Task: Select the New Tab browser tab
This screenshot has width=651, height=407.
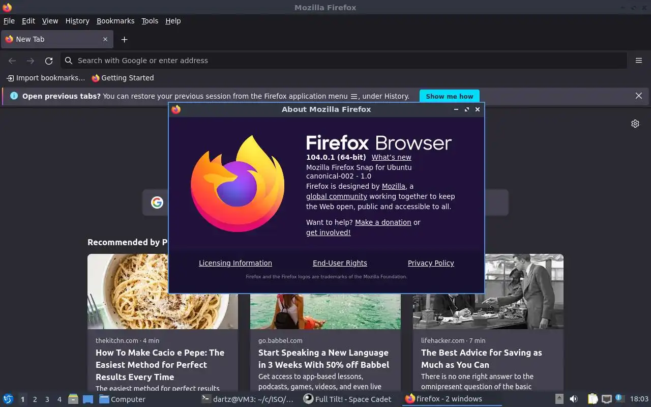Action: pyautogui.click(x=56, y=39)
